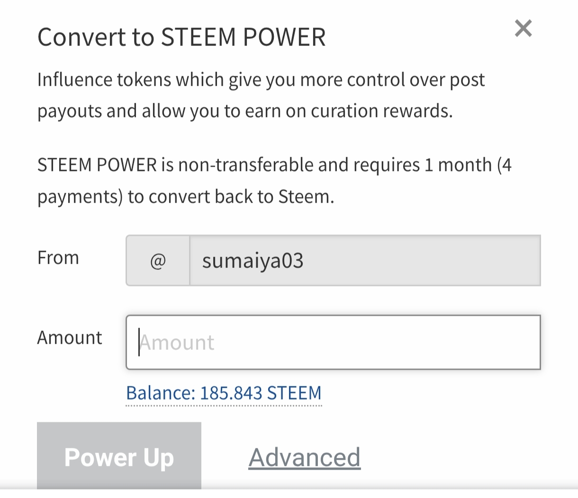Select the sumaiya03 username field

[x=365, y=260]
